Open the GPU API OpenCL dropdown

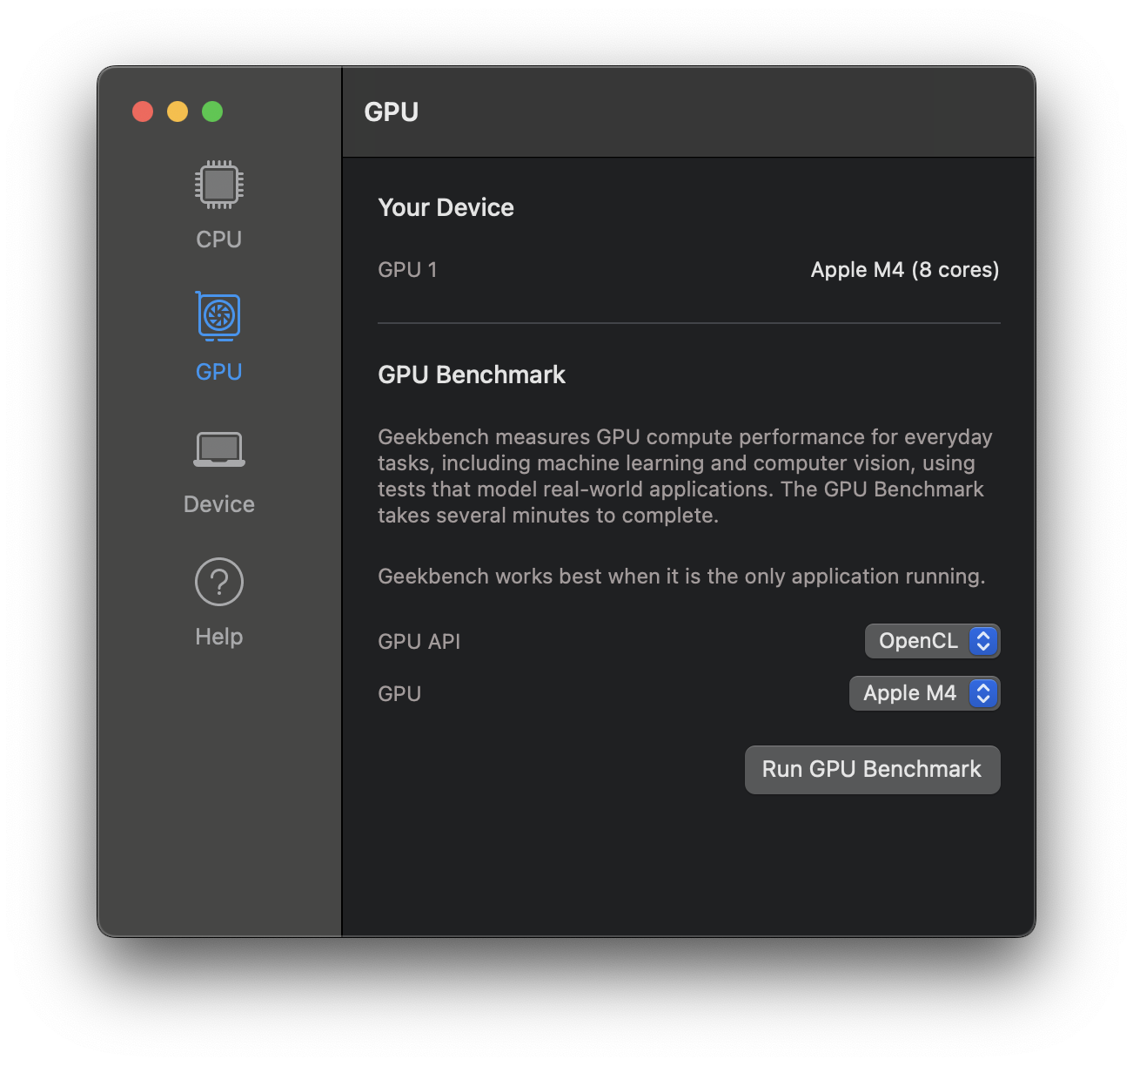pyautogui.click(x=932, y=641)
